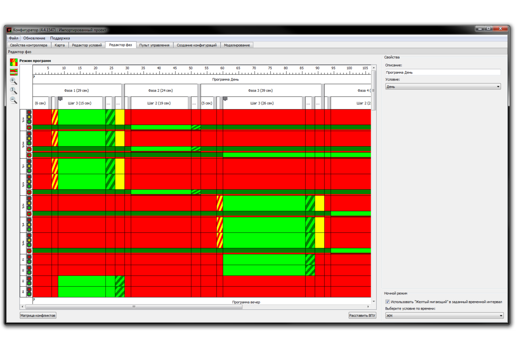
Task: Click the green segment of the last signal row
Action: click(x=87, y=292)
